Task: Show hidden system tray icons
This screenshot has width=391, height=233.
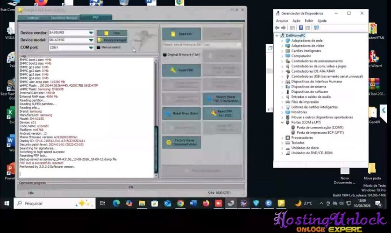Action: [x=321, y=203]
